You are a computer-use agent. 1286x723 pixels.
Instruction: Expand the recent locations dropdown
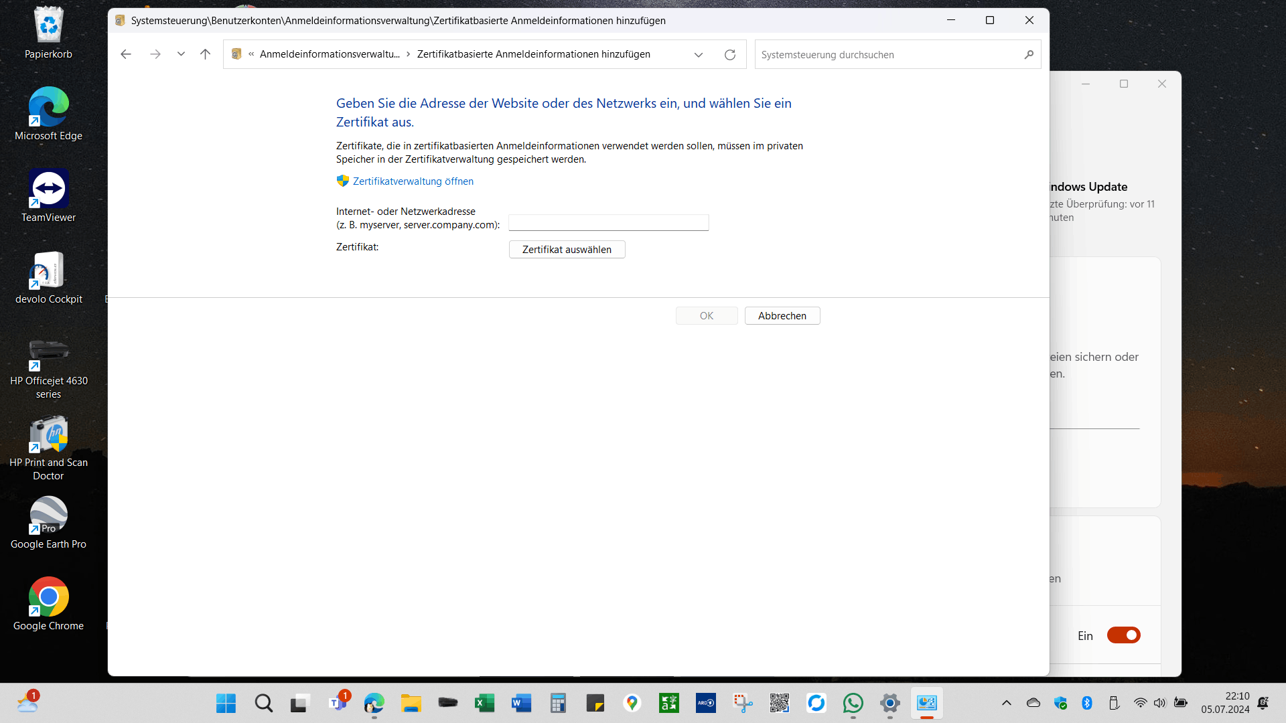tap(181, 54)
